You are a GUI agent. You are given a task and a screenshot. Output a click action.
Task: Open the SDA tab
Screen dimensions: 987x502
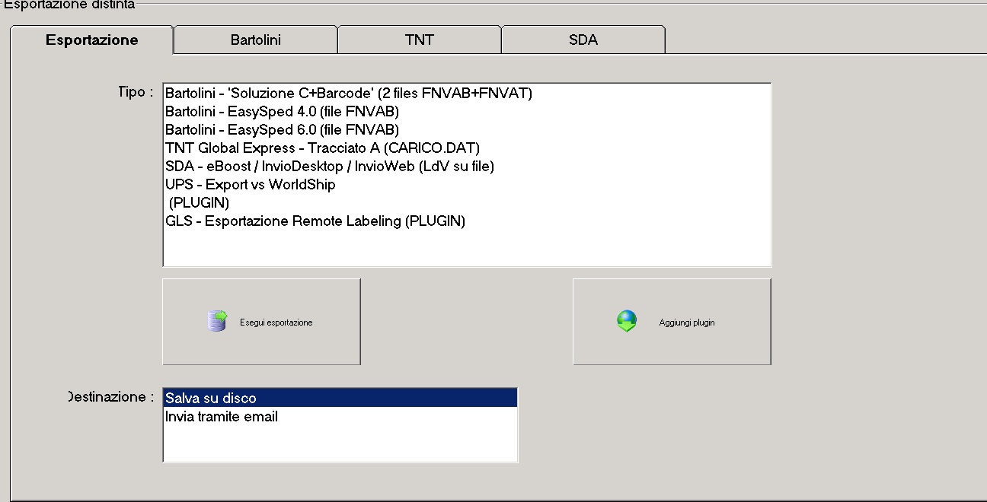(x=583, y=40)
